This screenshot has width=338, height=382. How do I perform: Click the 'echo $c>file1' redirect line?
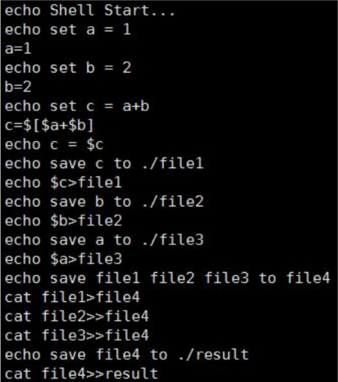click(x=63, y=183)
